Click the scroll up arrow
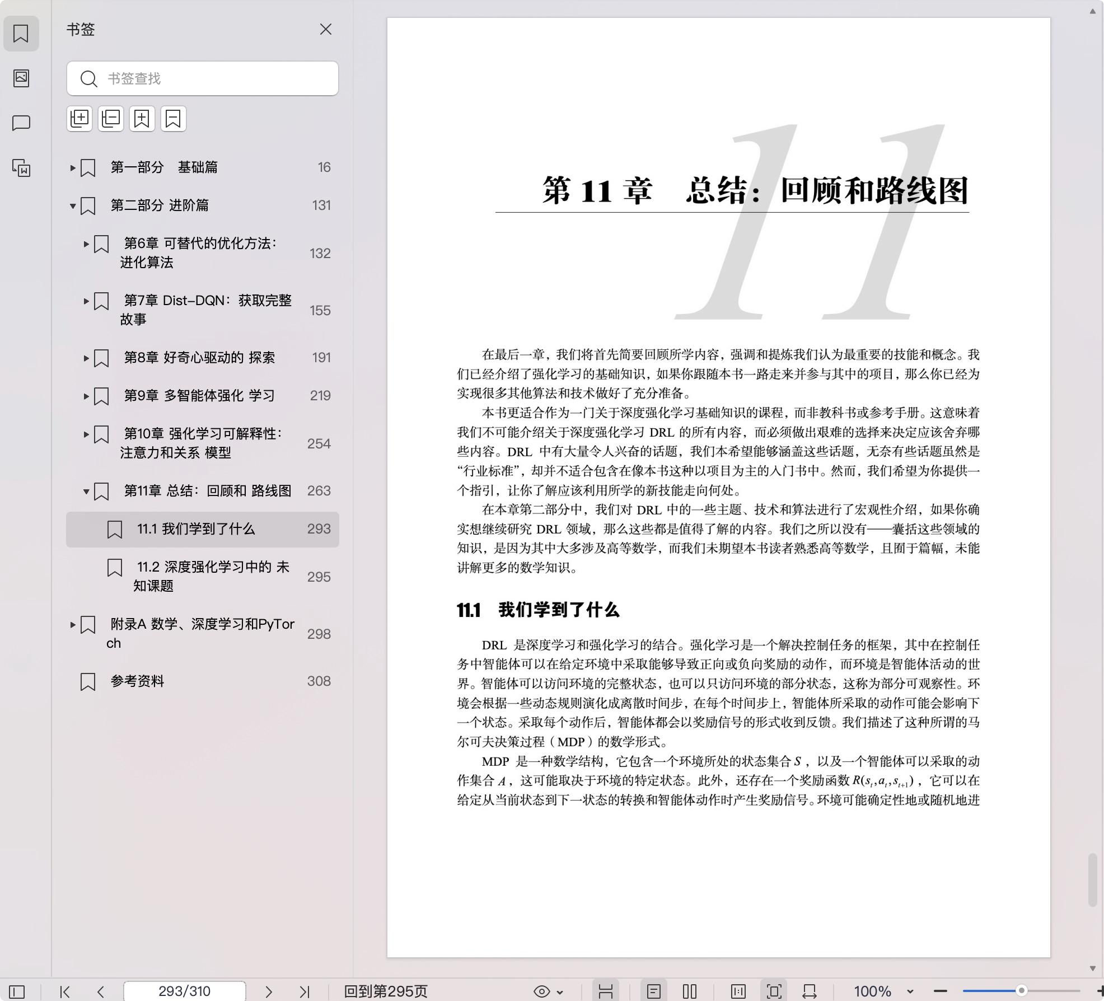1104x1001 pixels. coord(1092,11)
